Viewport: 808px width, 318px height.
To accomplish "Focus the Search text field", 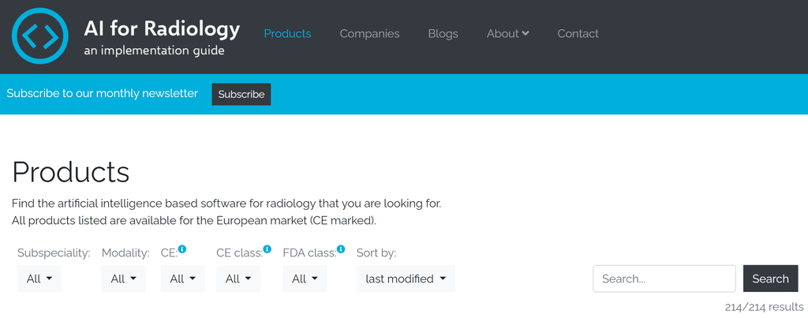I will 664,279.
